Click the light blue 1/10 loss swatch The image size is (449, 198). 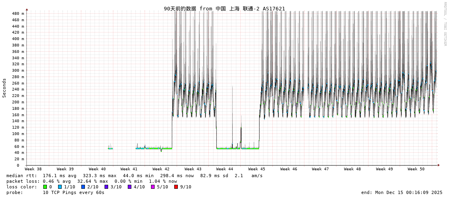[60, 187]
